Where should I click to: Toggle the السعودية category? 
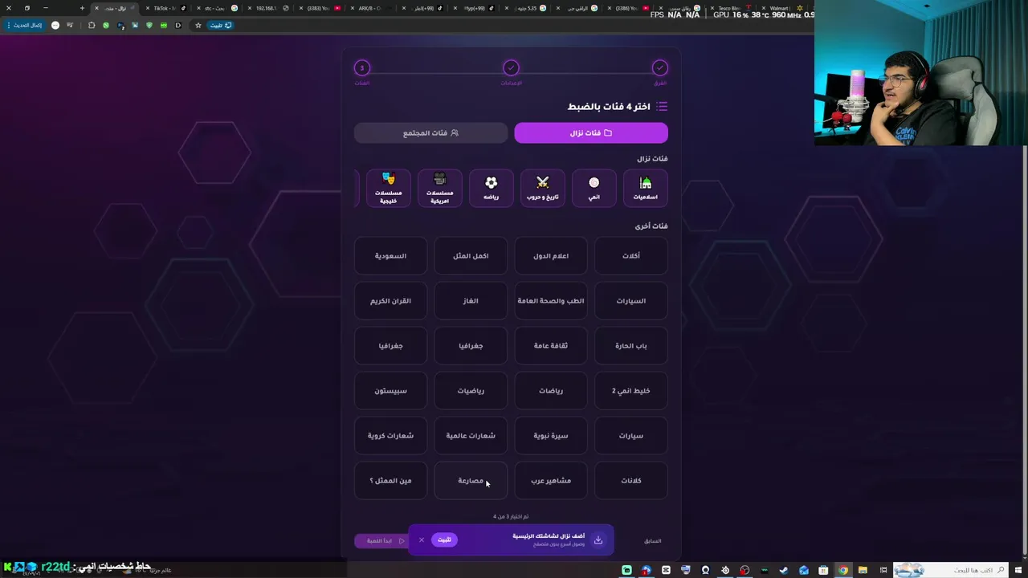pyautogui.click(x=390, y=256)
